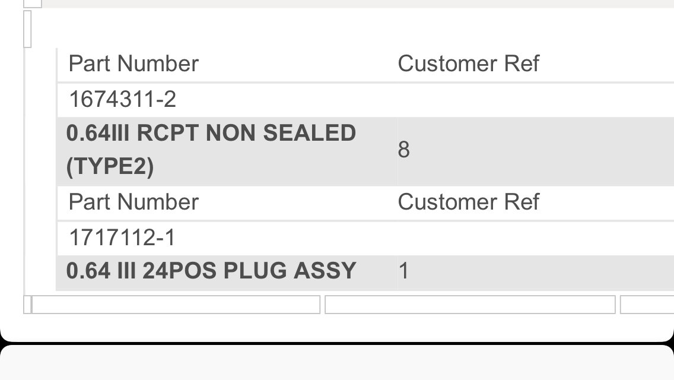Click the middle empty box below the table
This screenshot has width=674, height=380.
[470, 305]
